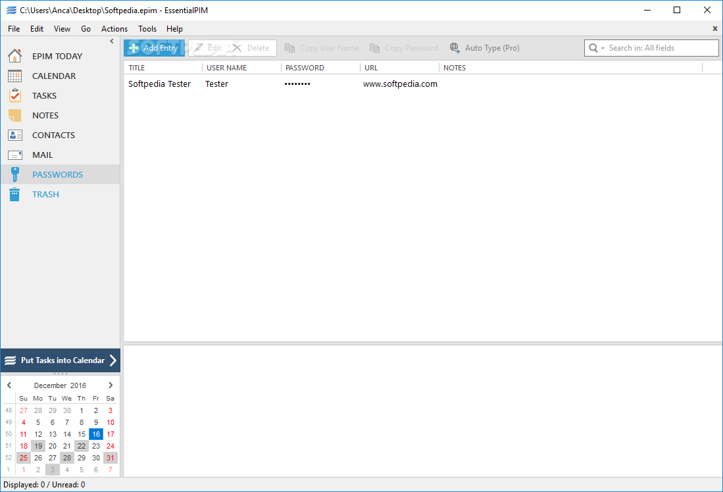
Task: Open the Go menu
Action: click(x=86, y=28)
